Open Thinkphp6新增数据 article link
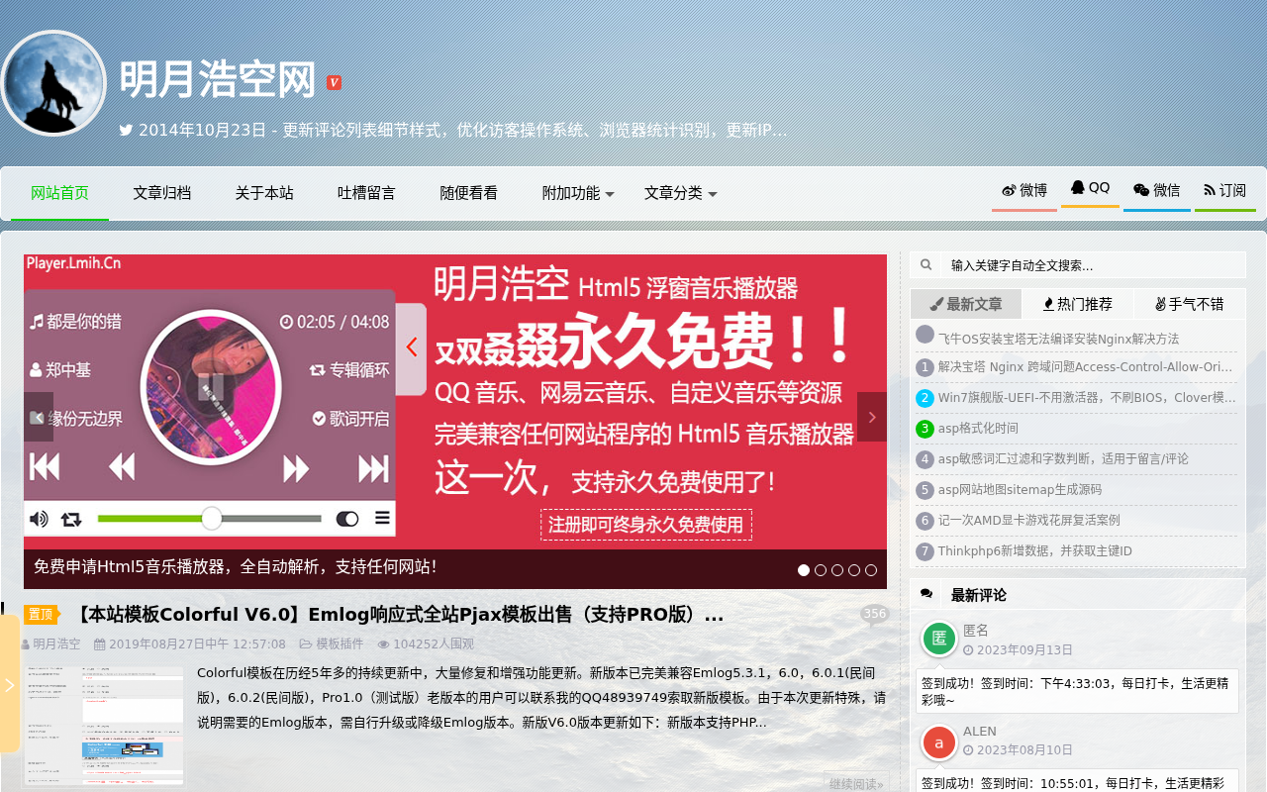Image resolution: width=1267 pixels, height=792 pixels. click(x=1035, y=550)
